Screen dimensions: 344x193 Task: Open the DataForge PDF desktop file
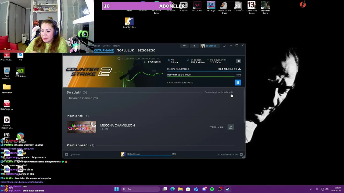(x=7, y=105)
